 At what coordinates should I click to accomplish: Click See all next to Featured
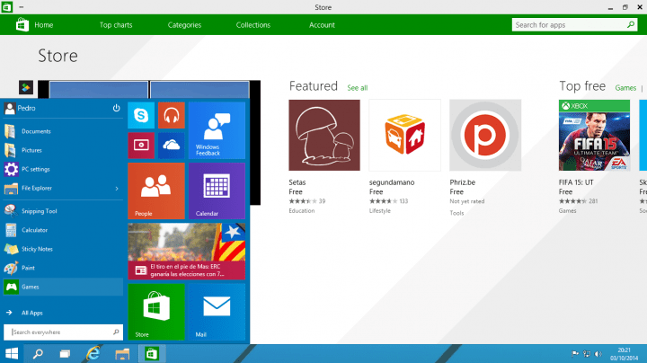point(358,88)
